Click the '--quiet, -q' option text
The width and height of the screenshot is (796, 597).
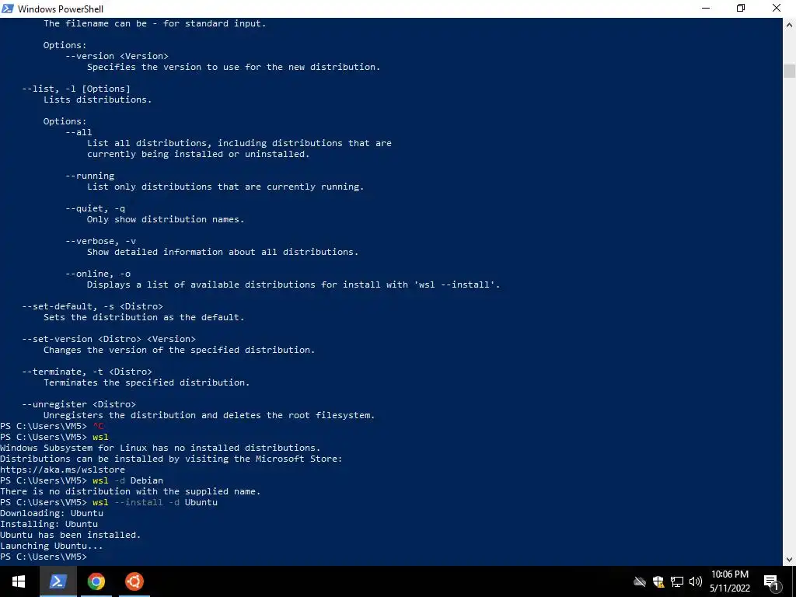click(x=95, y=208)
